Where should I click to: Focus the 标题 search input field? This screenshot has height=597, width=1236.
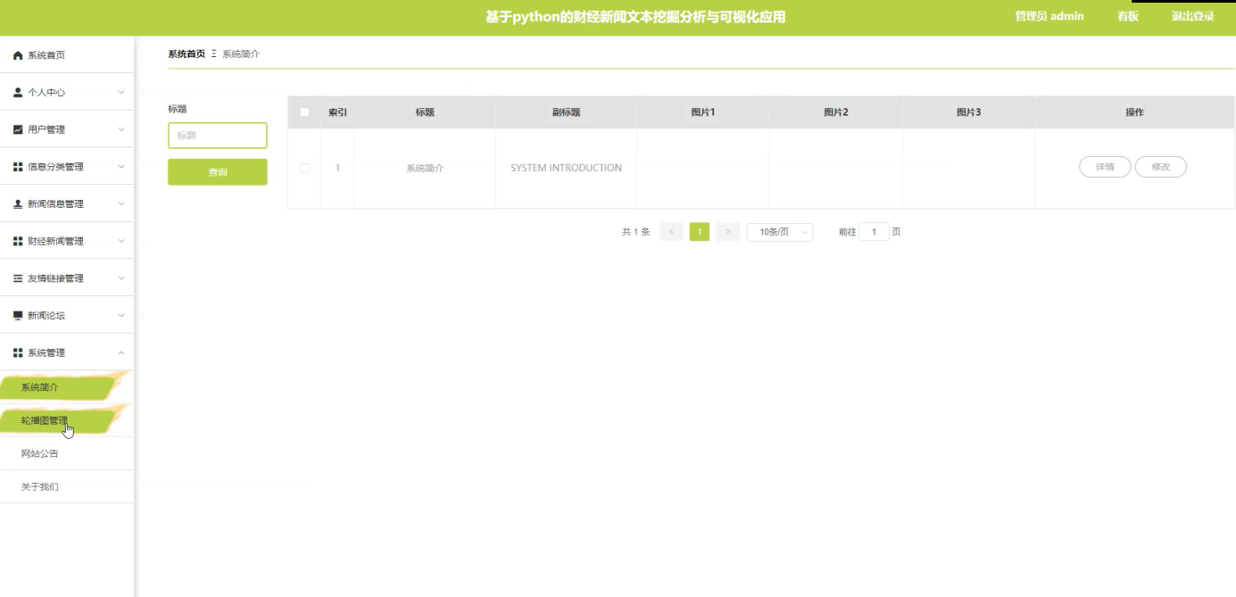pyautogui.click(x=218, y=136)
